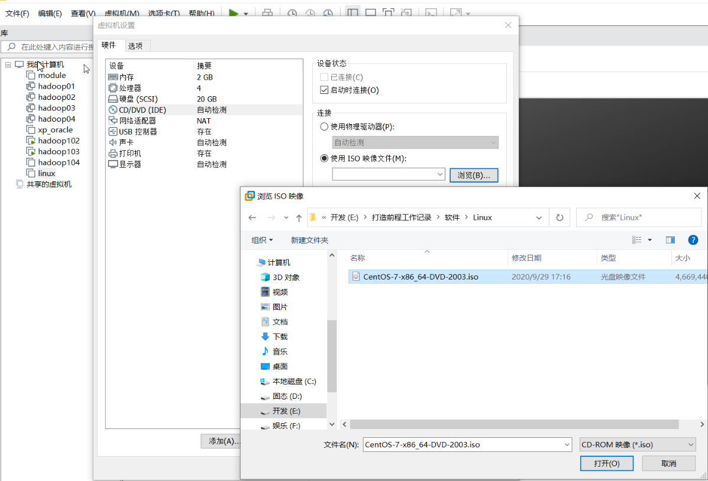The width and height of the screenshot is (708, 481).
Task: Refresh the Linux folder listing
Action: tap(560, 217)
